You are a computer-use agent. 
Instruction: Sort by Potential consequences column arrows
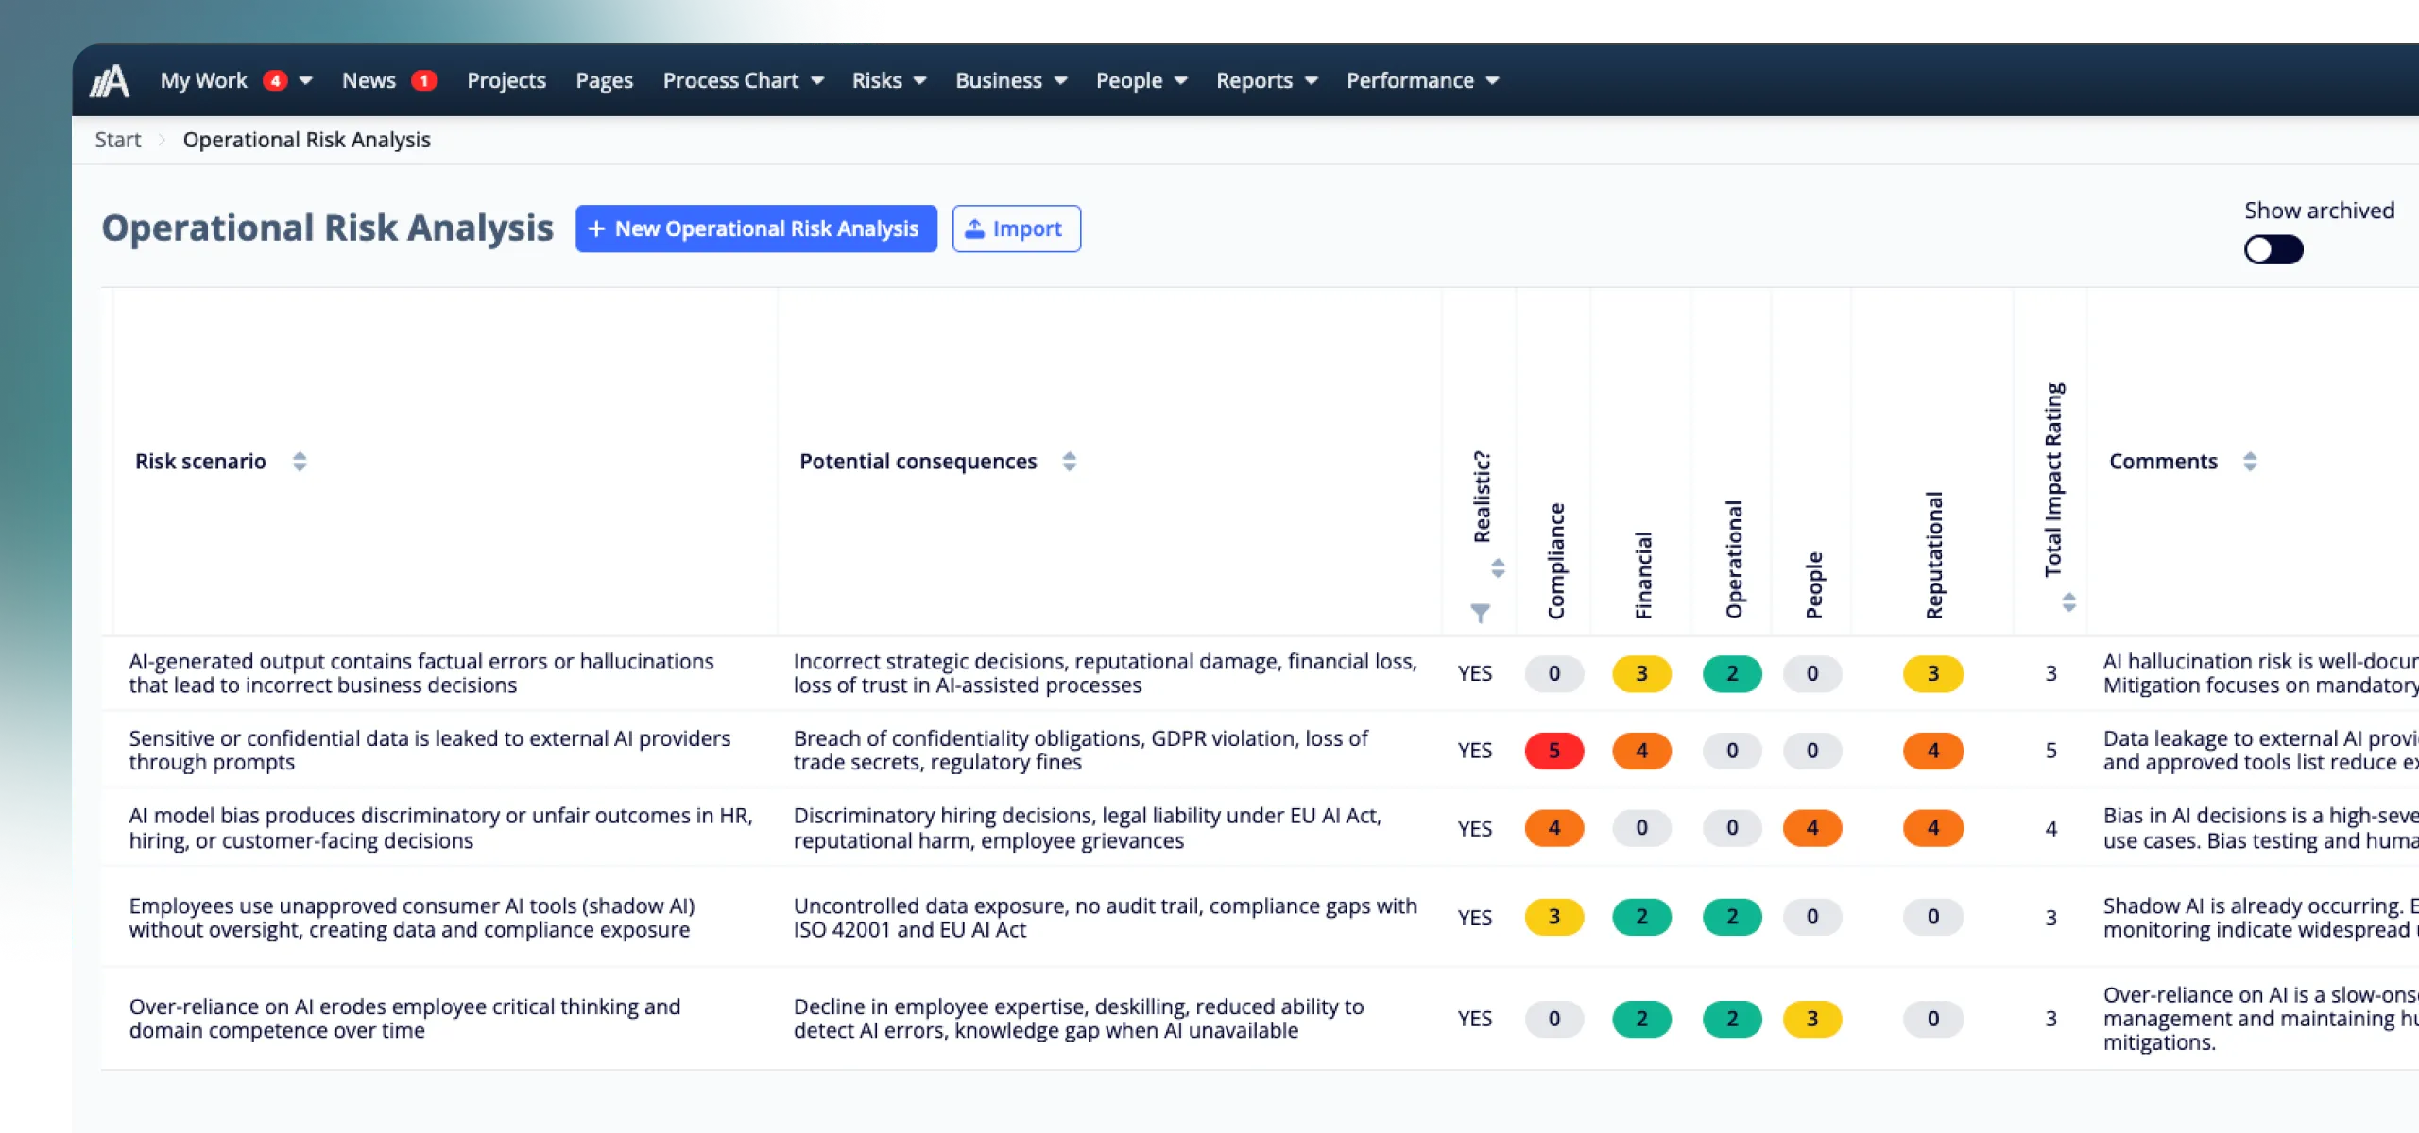pos(1069,461)
